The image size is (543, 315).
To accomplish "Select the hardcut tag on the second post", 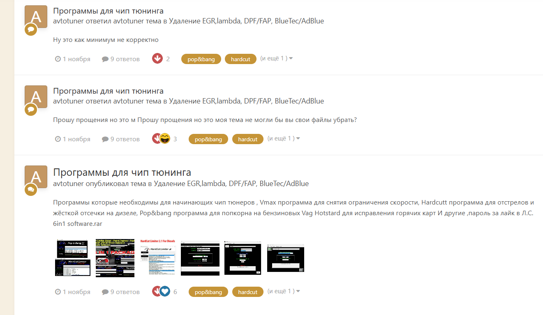I will pos(248,139).
